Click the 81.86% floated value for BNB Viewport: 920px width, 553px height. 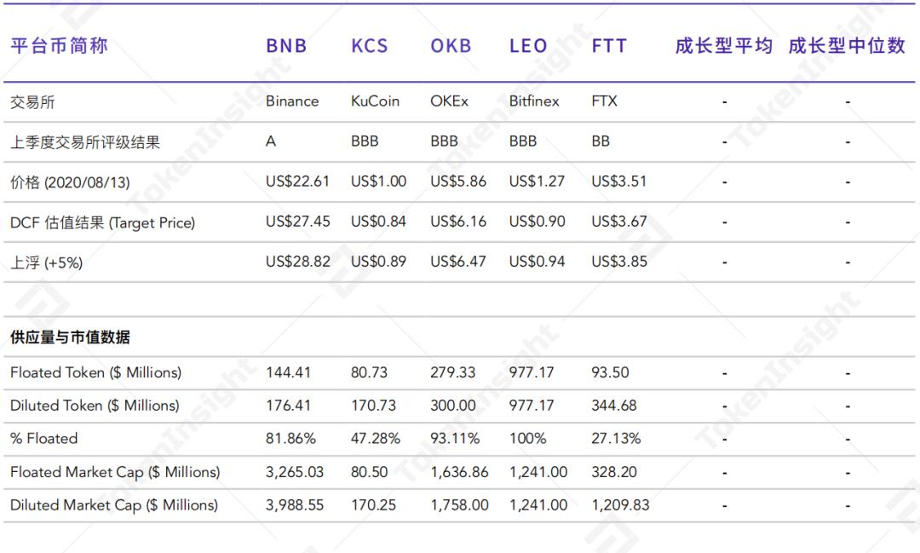[x=290, y=439]
